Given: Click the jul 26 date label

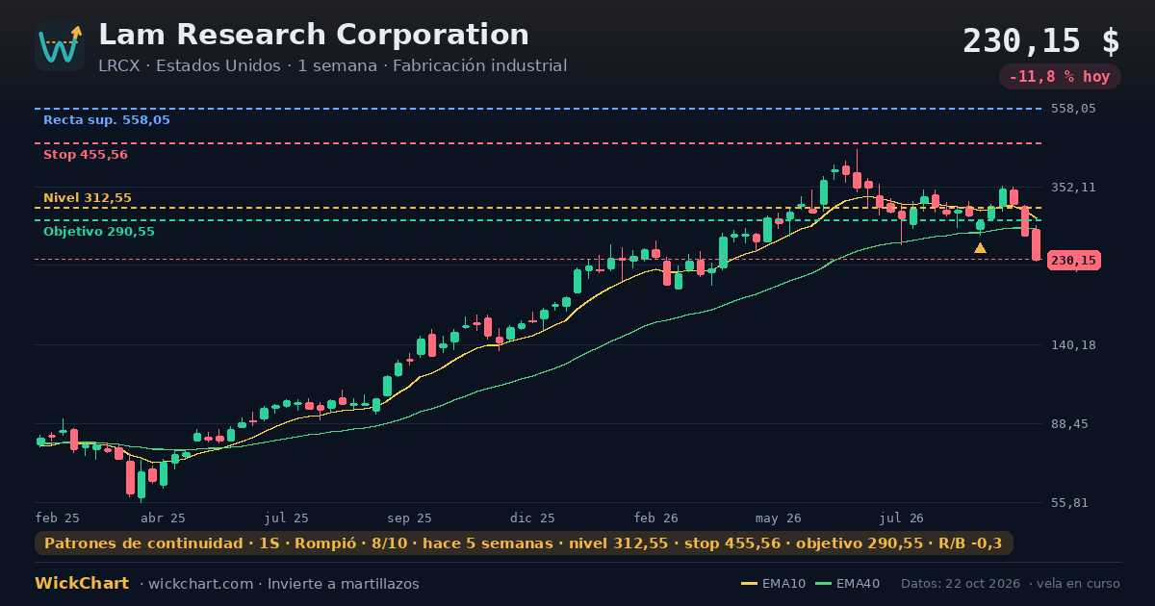Looking at the screenshot, I should pyautogui.click(x=903, y=518).
